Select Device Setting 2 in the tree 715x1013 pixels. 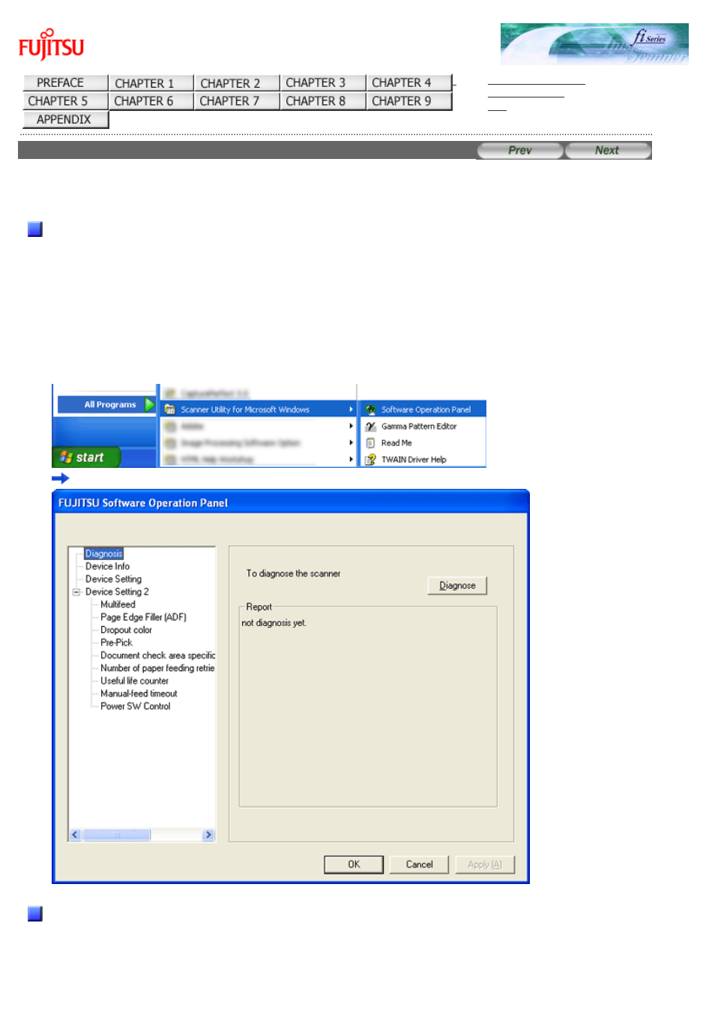[117, 592]
